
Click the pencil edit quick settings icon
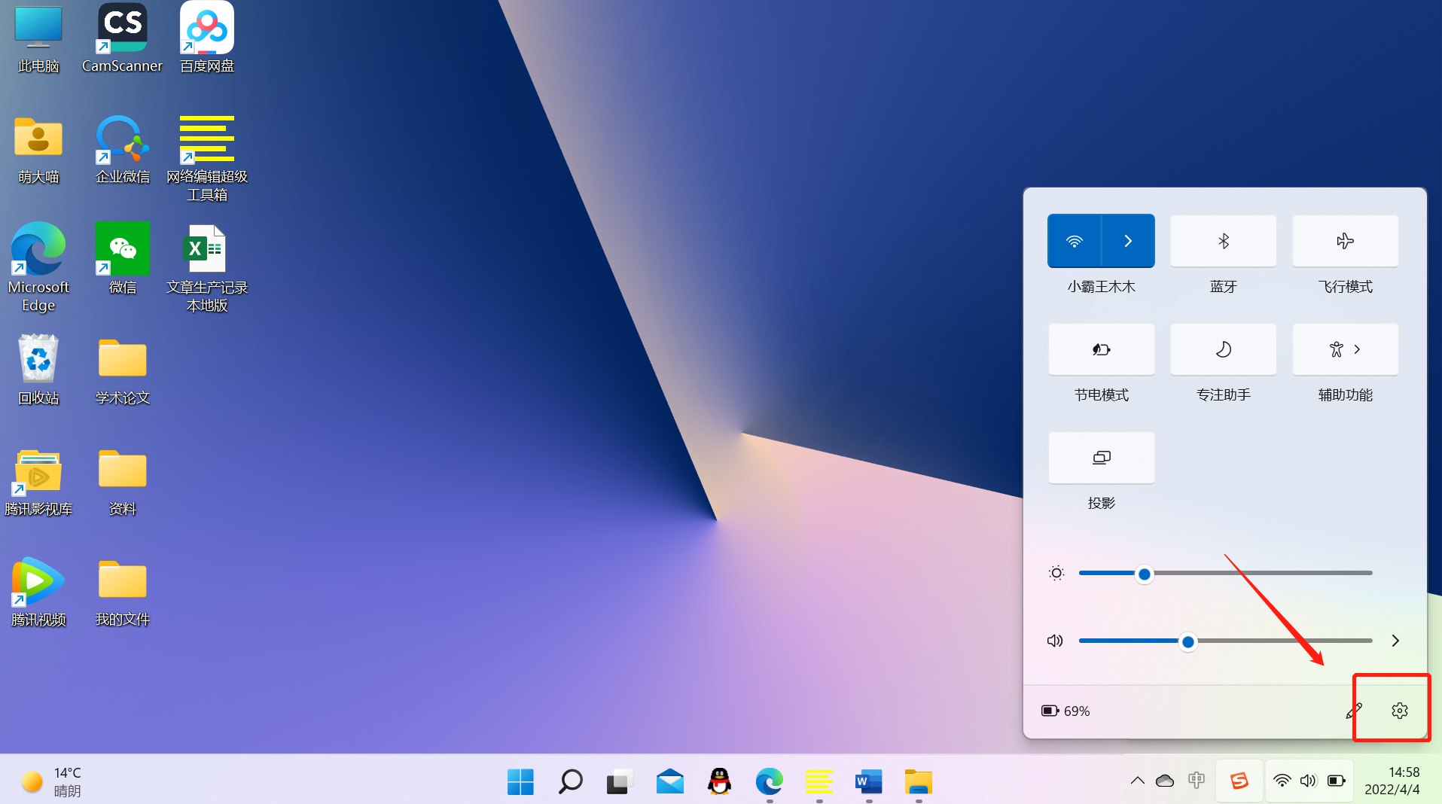[x=1354, y=711]
